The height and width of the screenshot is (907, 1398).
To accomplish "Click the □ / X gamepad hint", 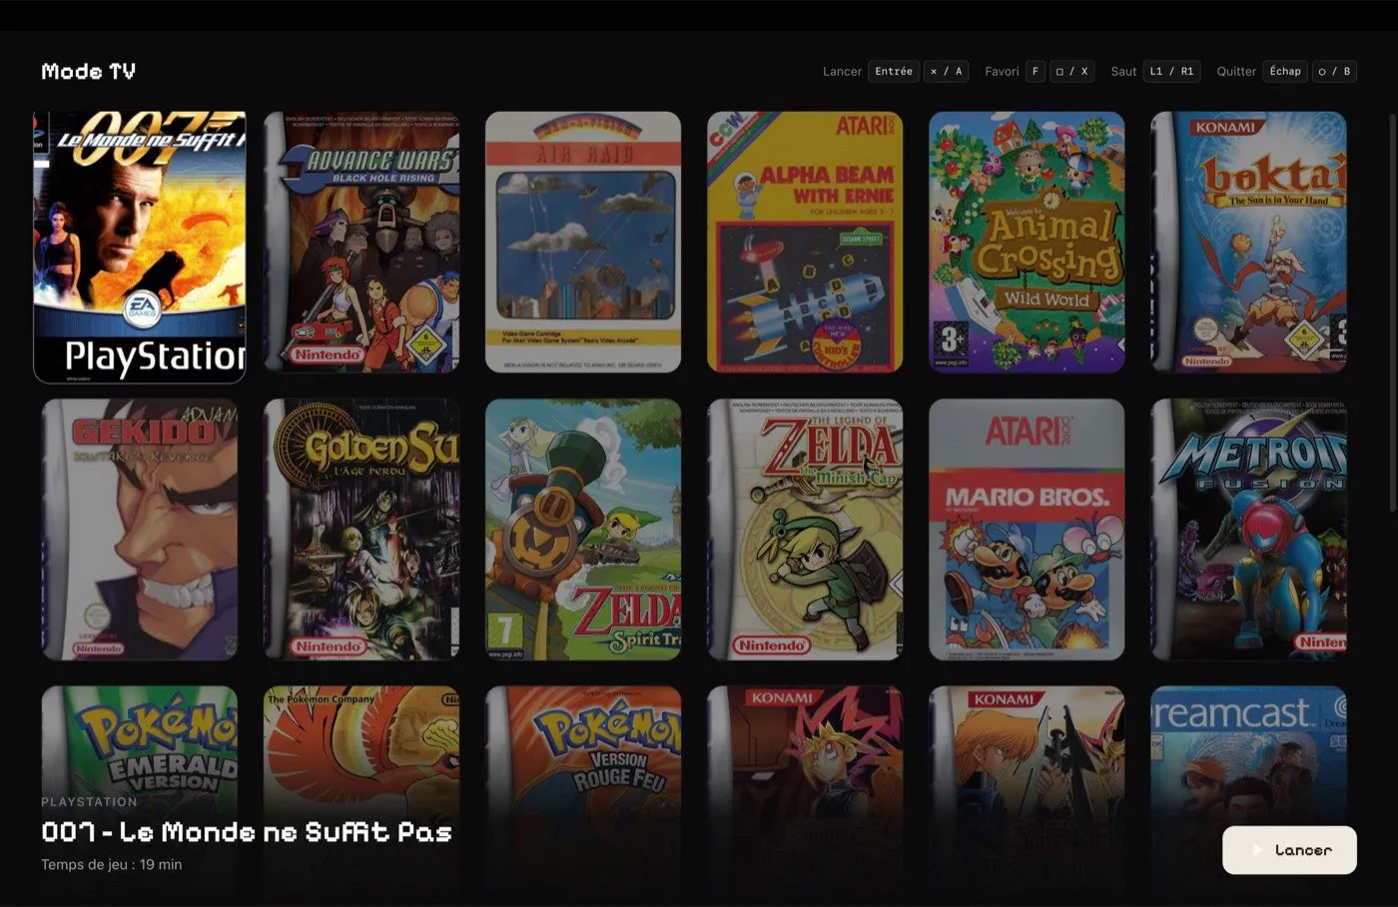I will tap(1072, 72).
